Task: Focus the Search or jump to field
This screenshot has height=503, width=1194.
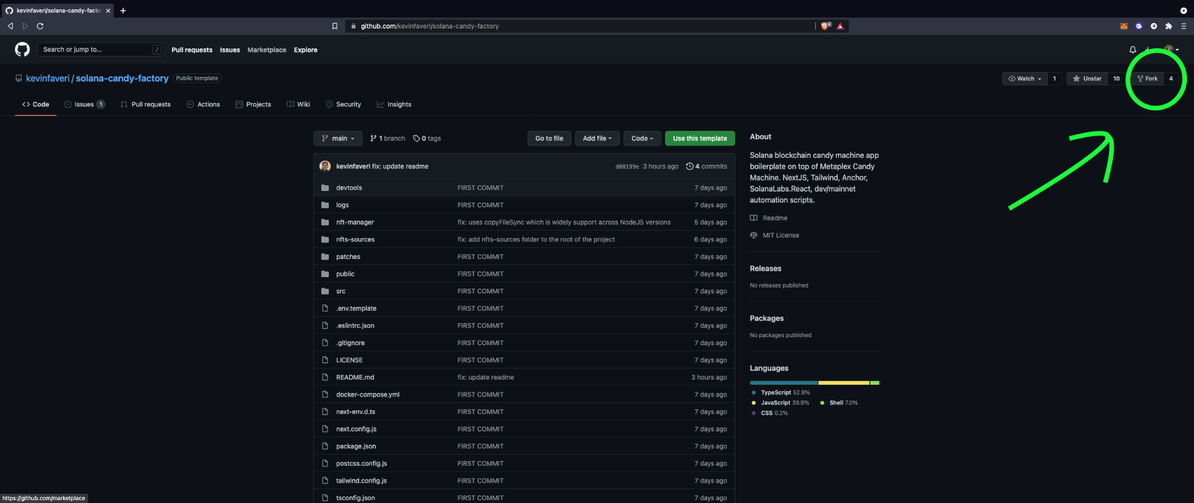Action: pos(96,49)
